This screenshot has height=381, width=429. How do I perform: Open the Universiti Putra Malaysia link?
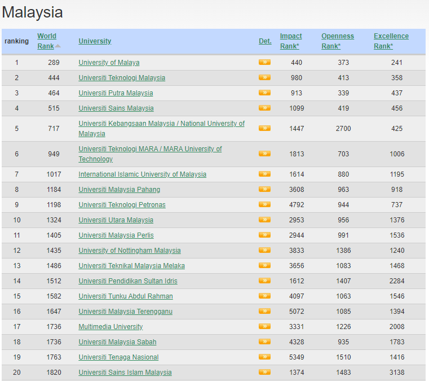pos(116,93)
